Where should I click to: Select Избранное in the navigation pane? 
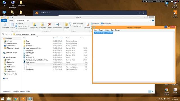9,39
